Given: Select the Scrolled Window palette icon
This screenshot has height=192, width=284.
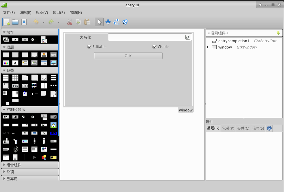Looking at the screenshot, I should coord(54,94).
